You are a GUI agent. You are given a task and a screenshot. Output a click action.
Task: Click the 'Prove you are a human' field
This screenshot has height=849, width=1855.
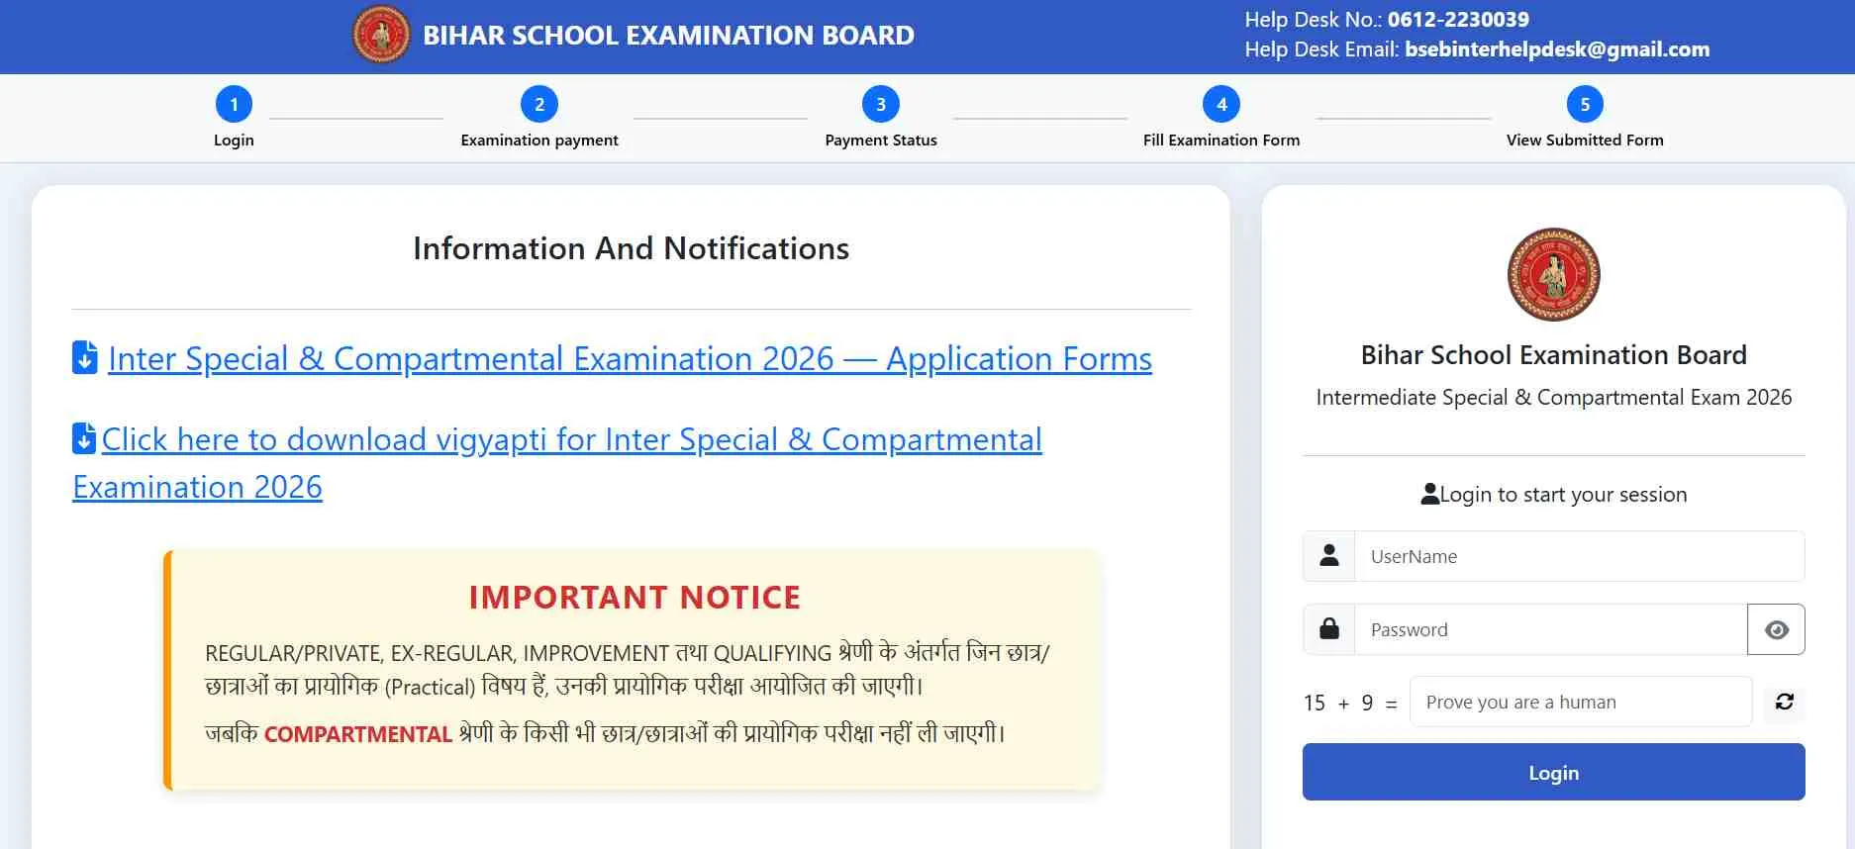point(1580,702)
